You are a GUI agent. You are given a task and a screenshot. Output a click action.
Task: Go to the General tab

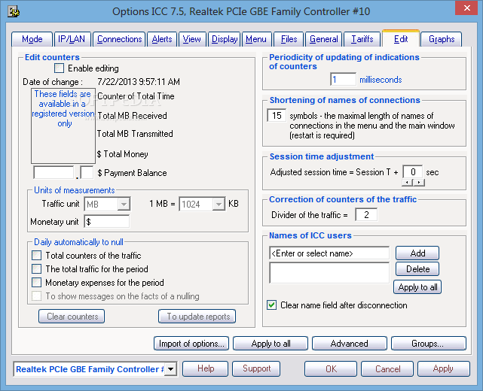[x=324, y=39]
